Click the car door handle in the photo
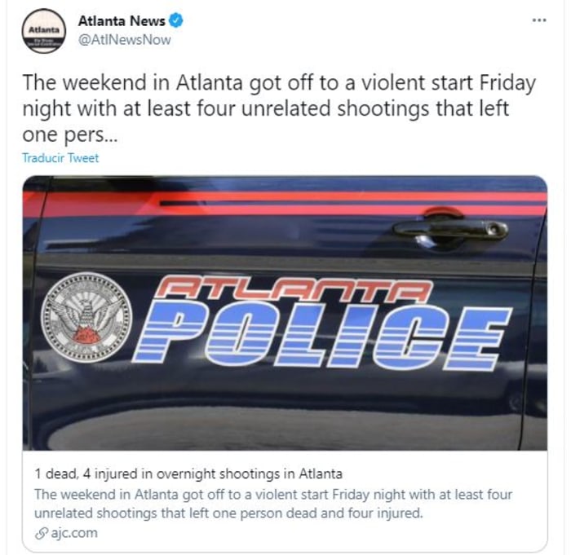The image size is (571, 555). point(450,229)
